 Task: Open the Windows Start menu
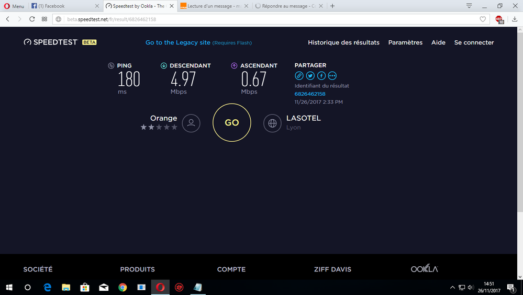(9, 287)
